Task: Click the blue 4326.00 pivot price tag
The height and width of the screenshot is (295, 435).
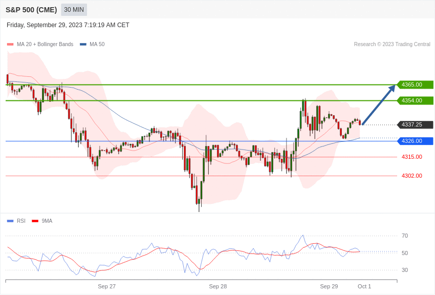Action: (x=415, y=141)
